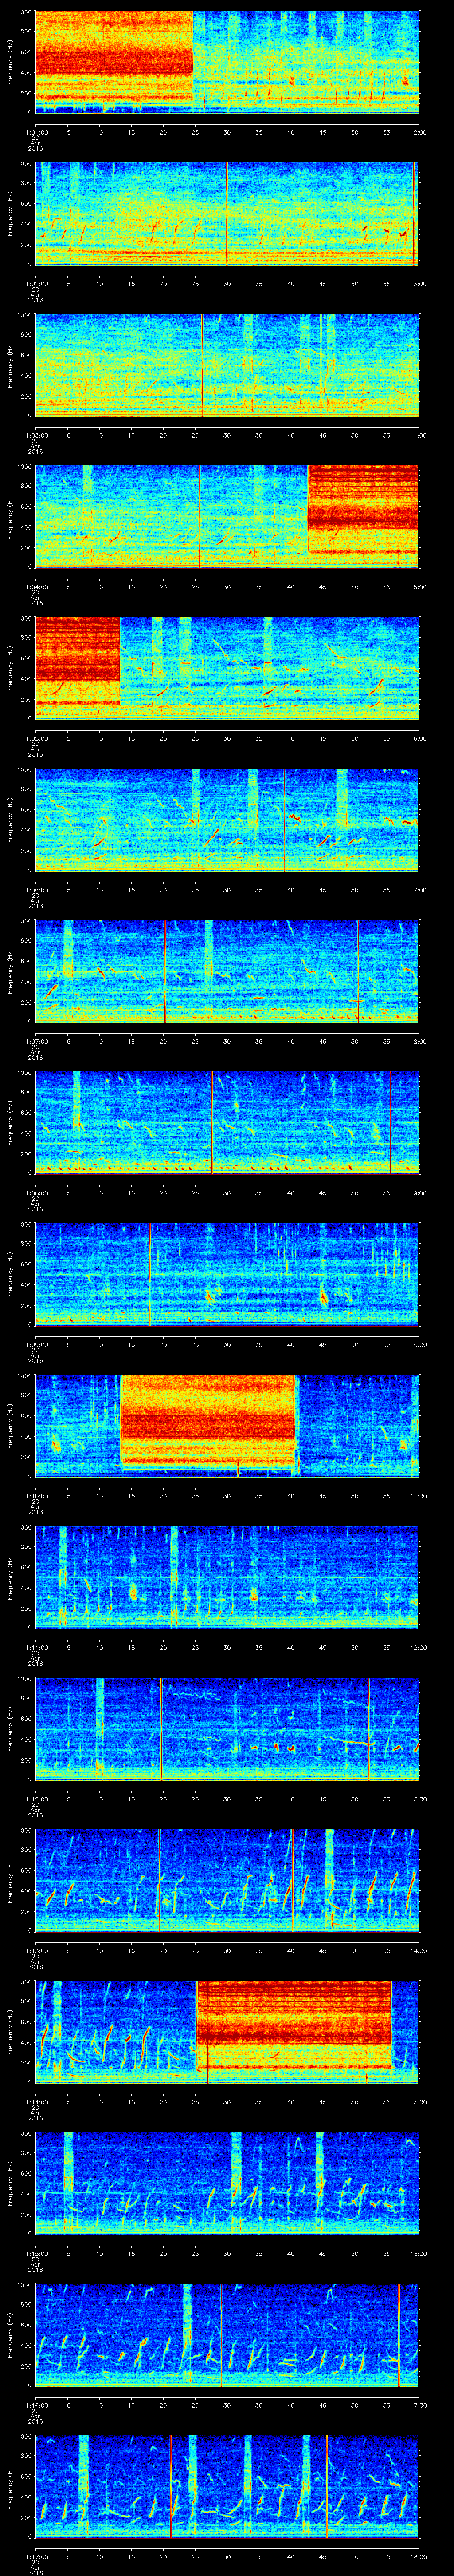Click the '1:04:00' time axis label
This screenshot has height=2576, width=454.
pyautogui.click(x=36, y=586)
